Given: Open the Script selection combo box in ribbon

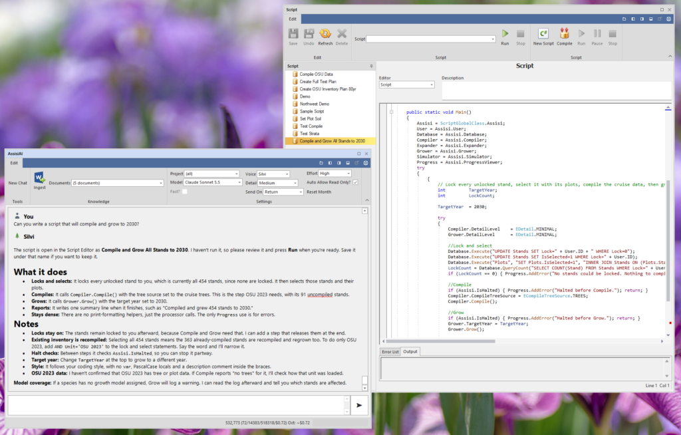Looking at the screenshot, I should (431, 39).
